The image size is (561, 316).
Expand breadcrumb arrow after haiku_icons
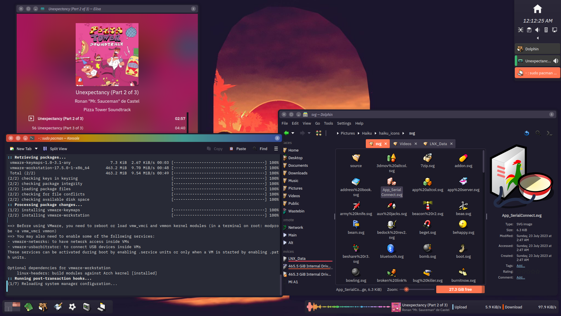coord(403,133)
